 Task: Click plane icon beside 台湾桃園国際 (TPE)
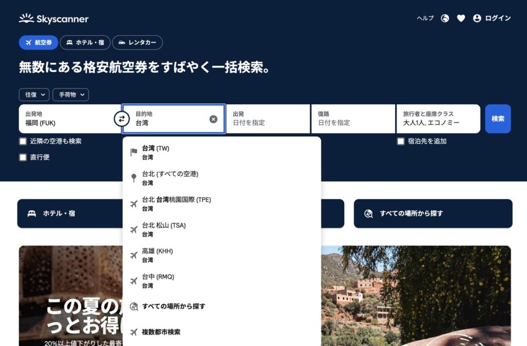pyautogui.click(x=134, y=204)
